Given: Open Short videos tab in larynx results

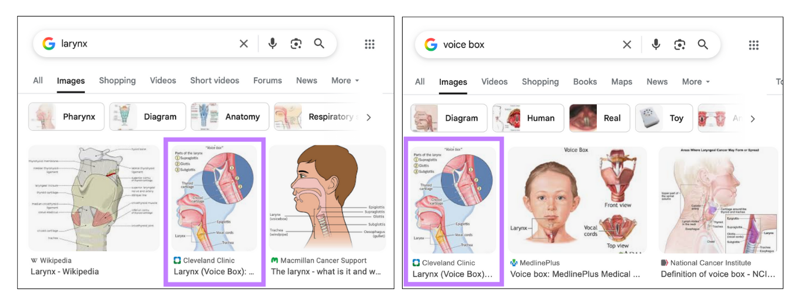Looking at the screenshot, I should click(x=215, y=81).
